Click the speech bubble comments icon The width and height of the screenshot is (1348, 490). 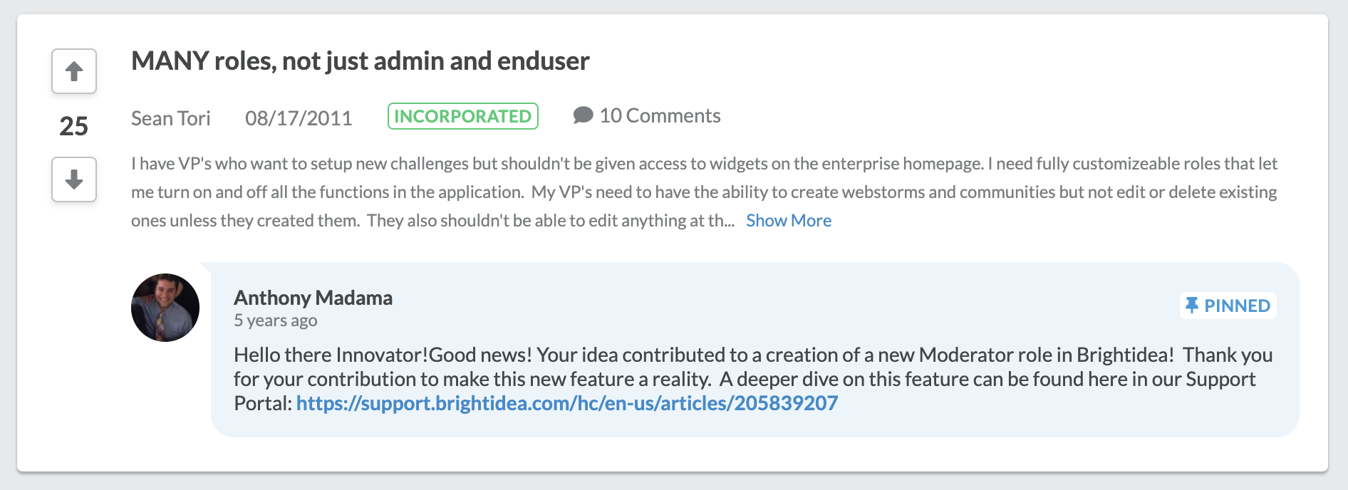pos(583,115)
